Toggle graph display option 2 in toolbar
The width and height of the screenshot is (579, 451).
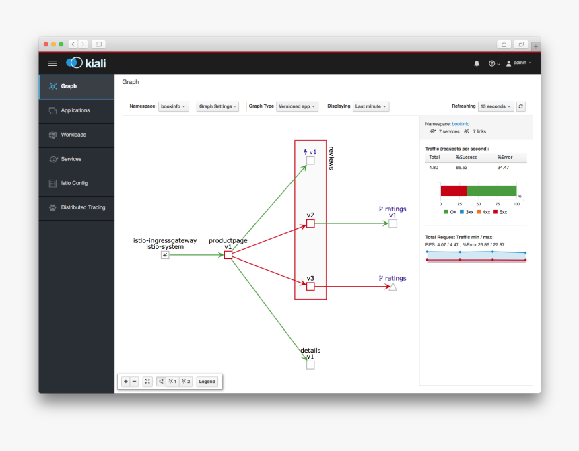pos(185,381)
